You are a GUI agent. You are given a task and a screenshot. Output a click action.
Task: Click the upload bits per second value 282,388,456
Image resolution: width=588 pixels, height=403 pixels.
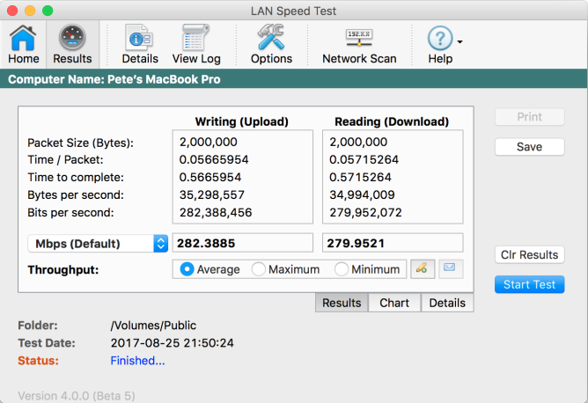(x=216, y=213)
